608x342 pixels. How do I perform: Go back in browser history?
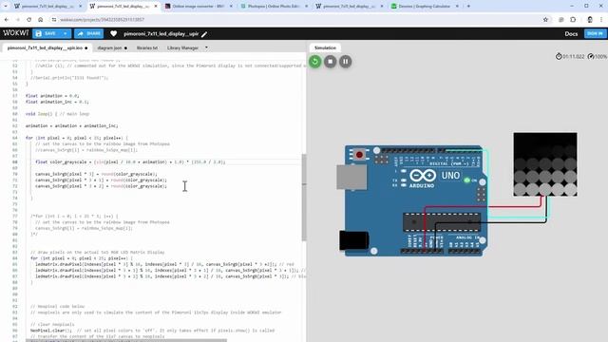pyautogui.click(x=7, y=19)
